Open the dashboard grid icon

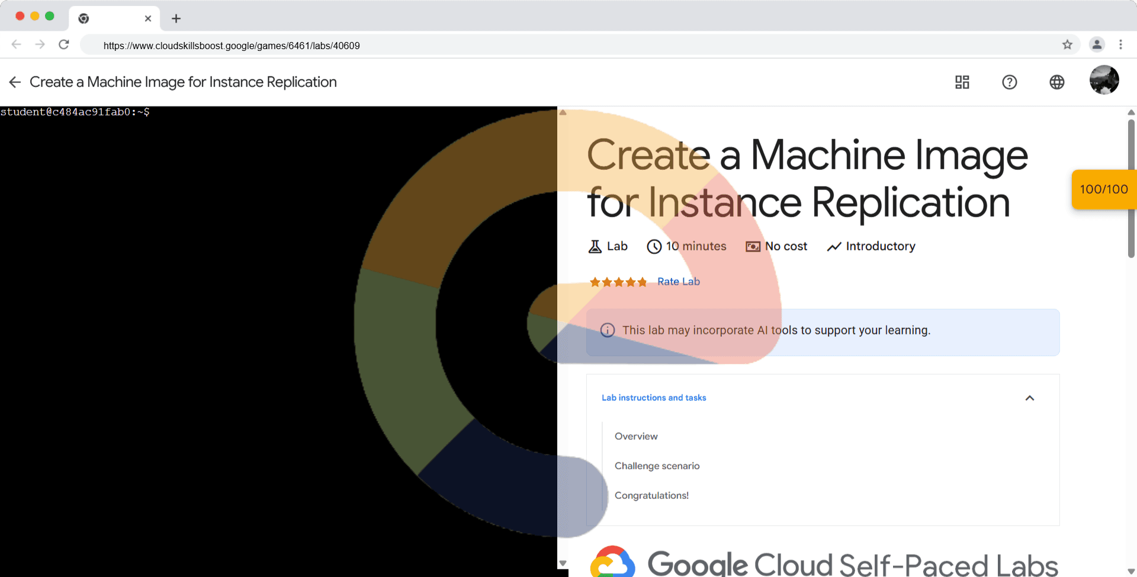962,82
